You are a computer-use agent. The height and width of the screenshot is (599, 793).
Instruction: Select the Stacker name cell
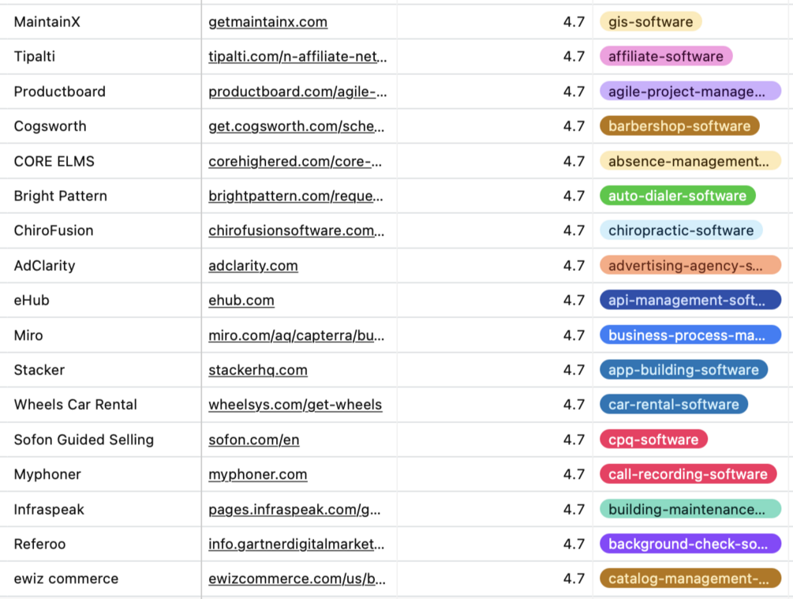click(x=100, y=370)
